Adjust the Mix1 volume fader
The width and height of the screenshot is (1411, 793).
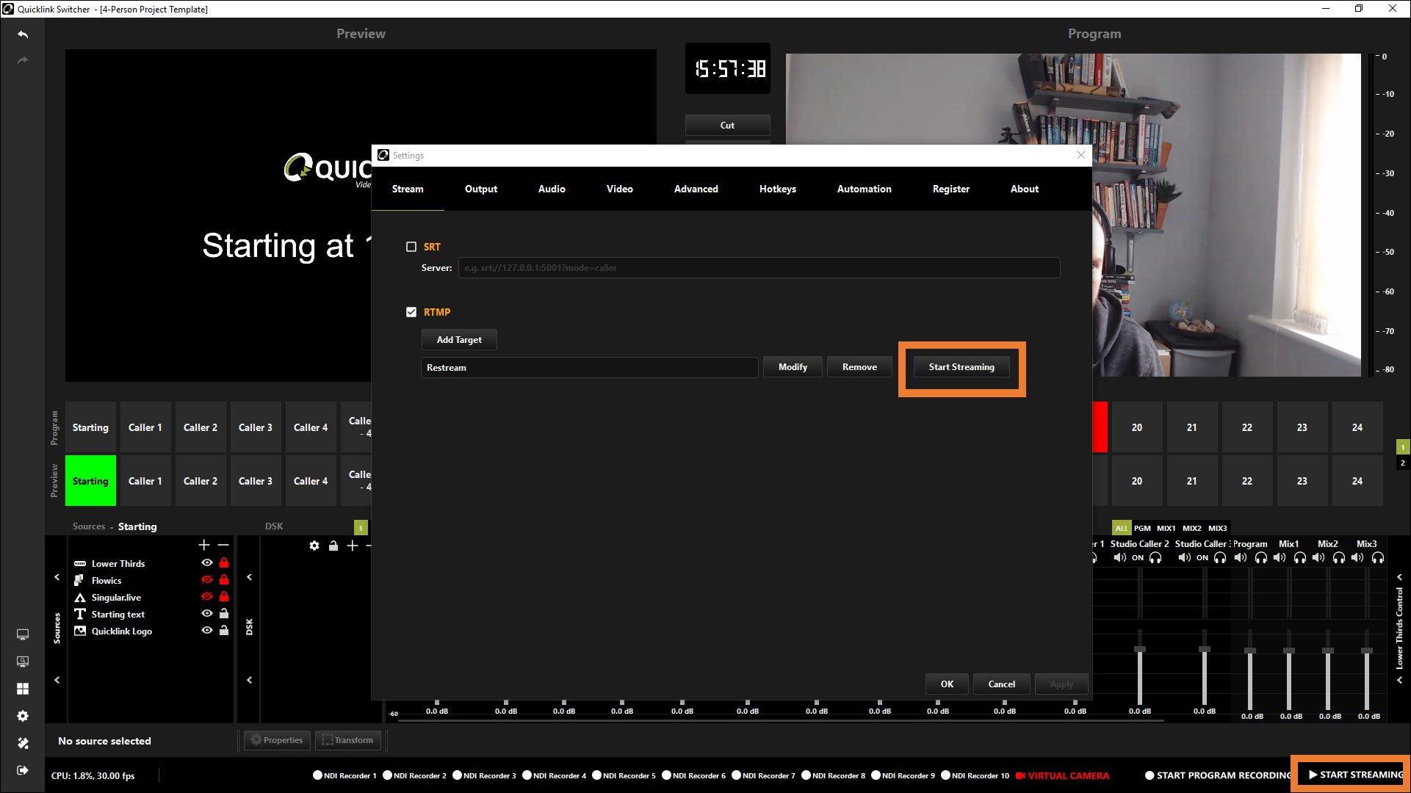(1289, 651)
